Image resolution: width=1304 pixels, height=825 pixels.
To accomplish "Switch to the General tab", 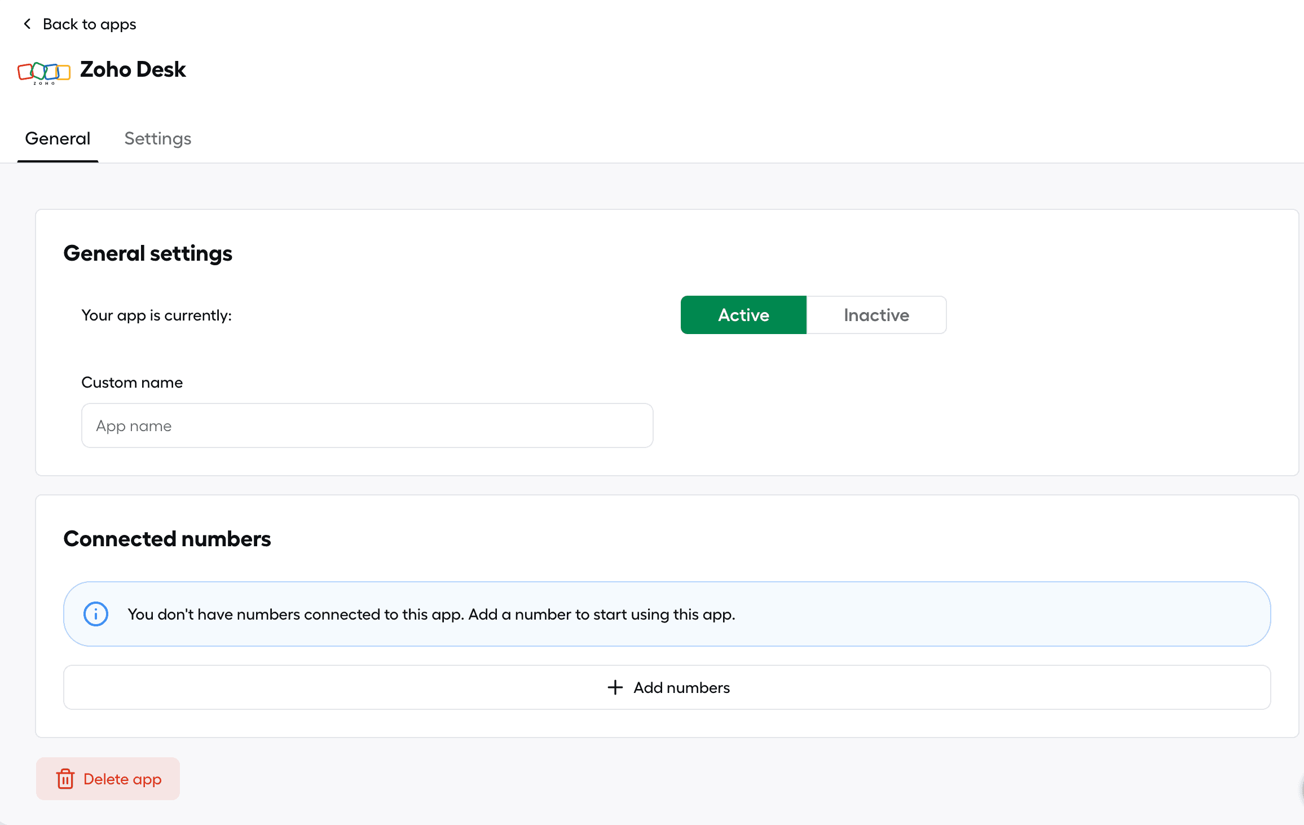I will pos(58,138).
